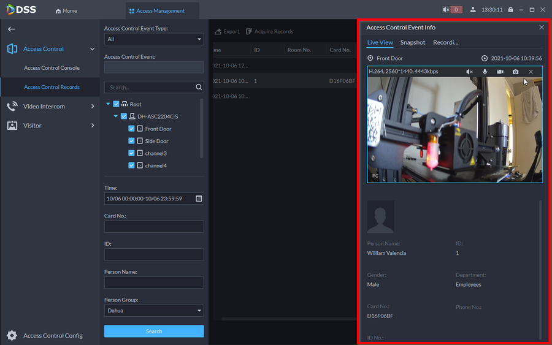
Task: Toggle the channel3 checkbox
Action: (132, 153)
